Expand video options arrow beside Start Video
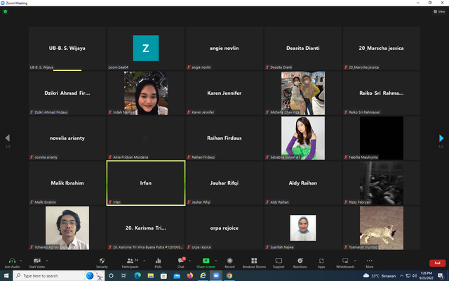 47,261
